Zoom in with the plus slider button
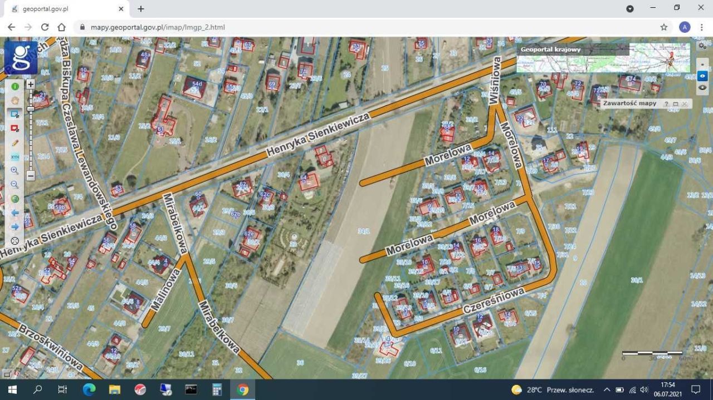The image size is (713, 400). [31, 85]
